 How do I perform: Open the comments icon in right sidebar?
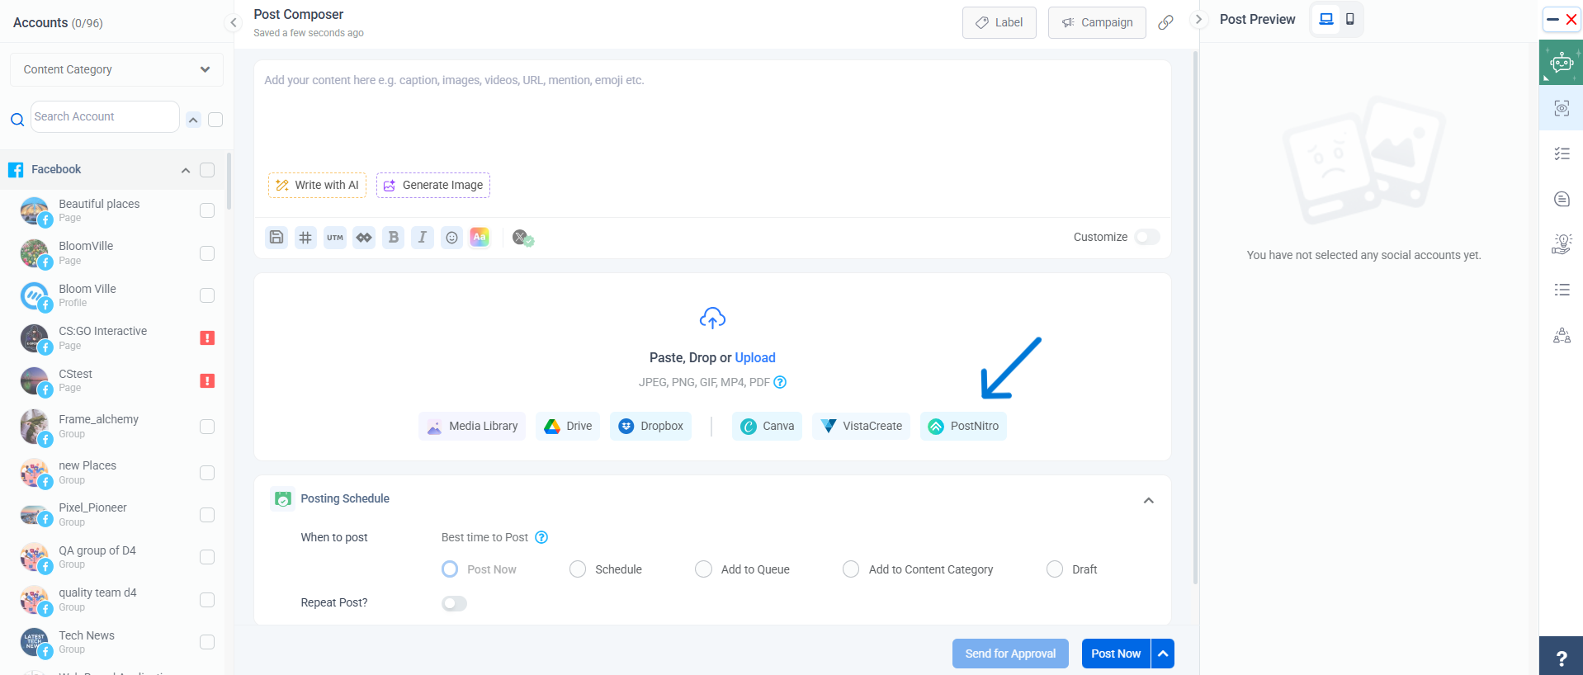tap(1562, 199)
